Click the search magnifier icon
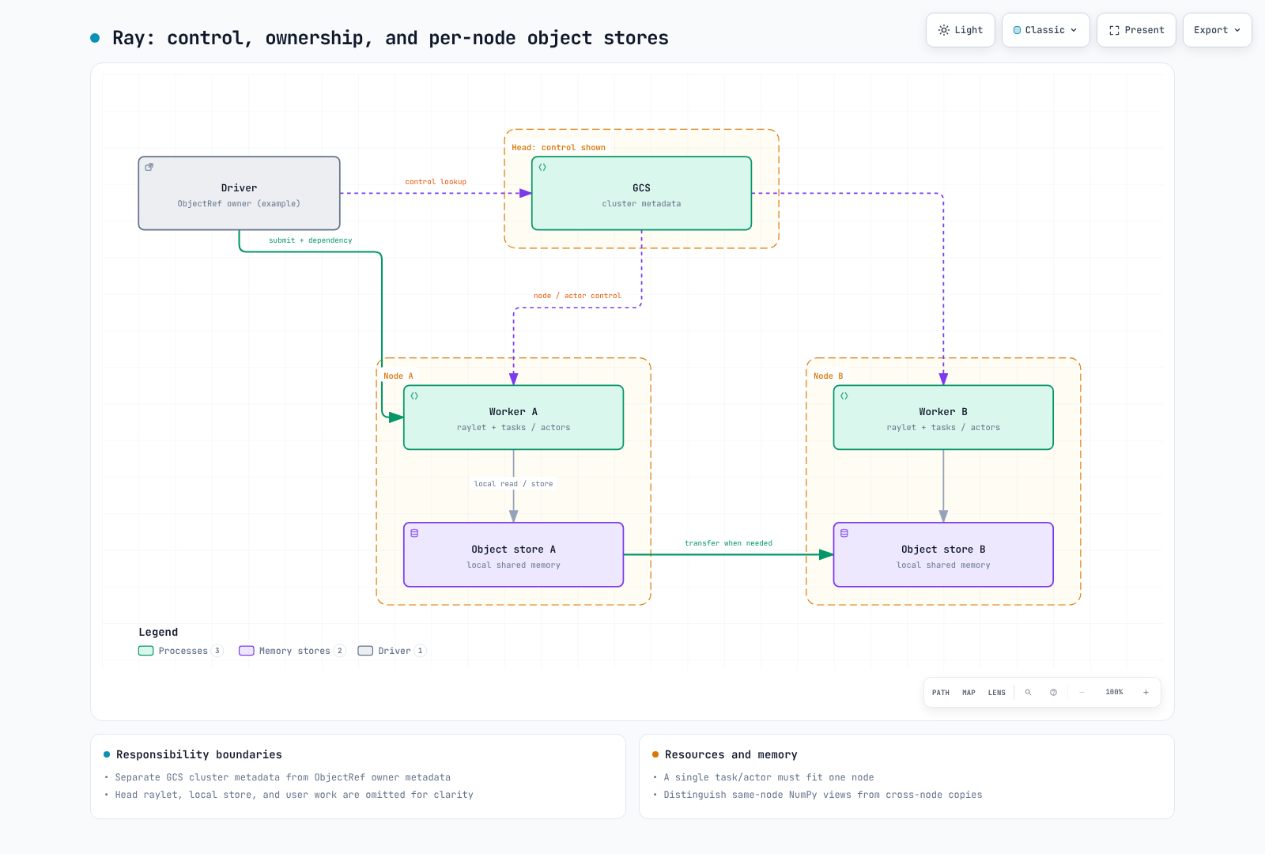The width and height of the screenshot is (1265, 854). [1028, 693]
